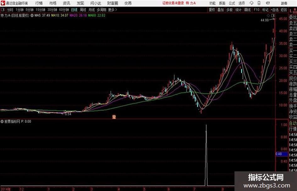Switch to the 多周期 tab

(102, 10)
